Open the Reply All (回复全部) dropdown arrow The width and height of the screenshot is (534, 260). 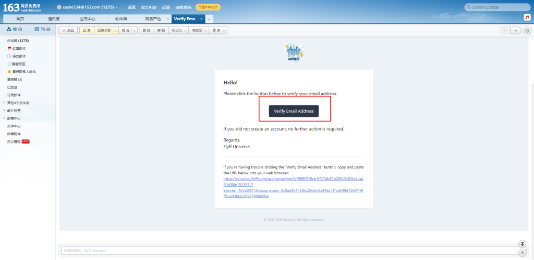(116, 31)
